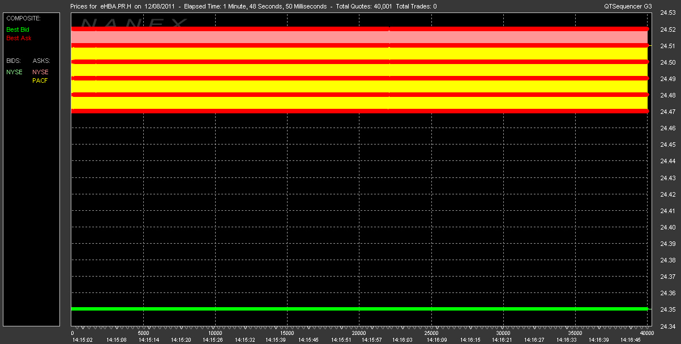Click the Total Trades: 0 text
The height and width of the screenshot is (344, 681).
416,6
